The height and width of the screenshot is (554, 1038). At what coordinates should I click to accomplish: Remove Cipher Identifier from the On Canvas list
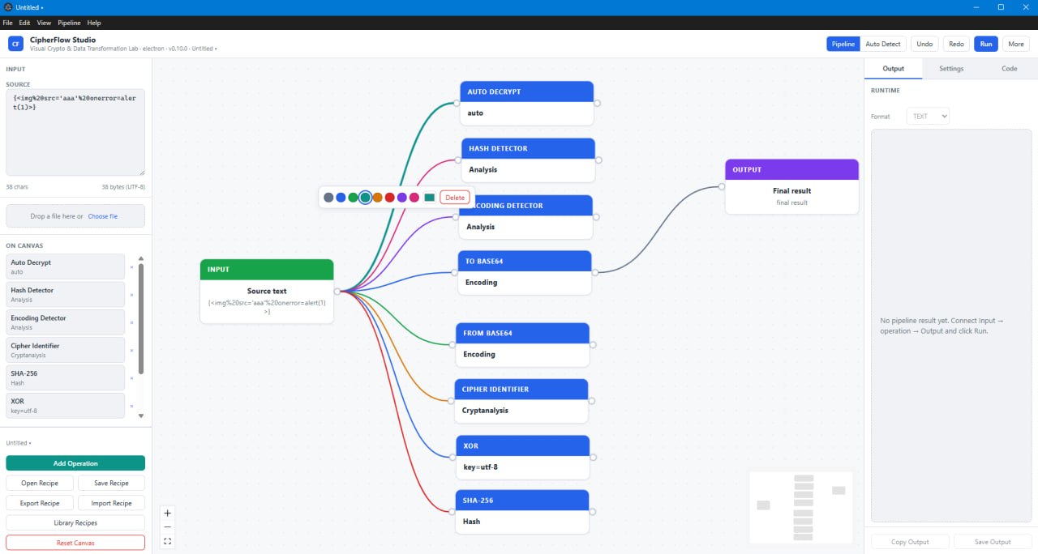131,351
